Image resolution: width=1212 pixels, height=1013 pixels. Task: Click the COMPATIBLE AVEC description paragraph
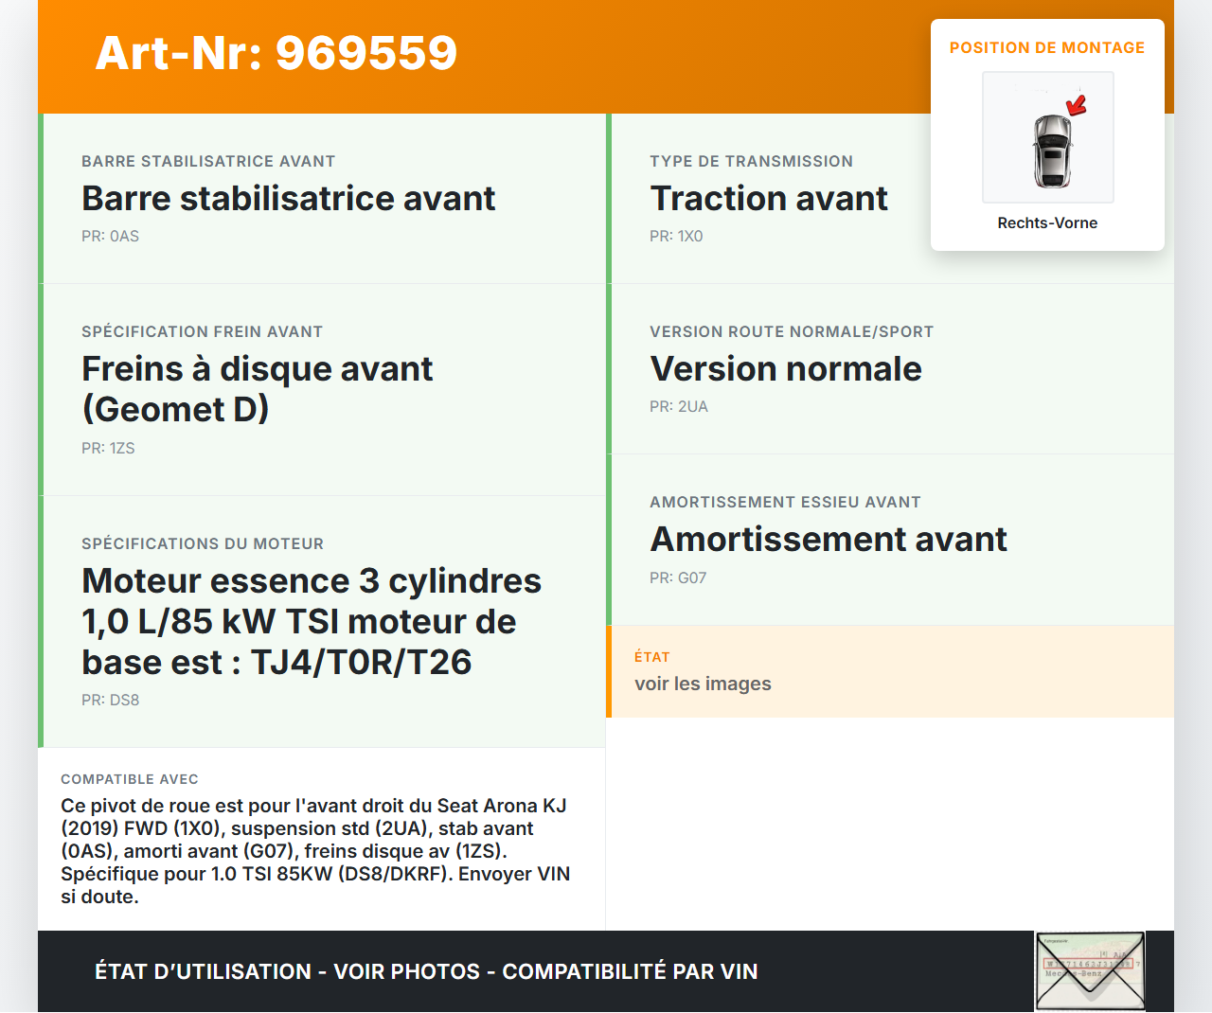315,850
